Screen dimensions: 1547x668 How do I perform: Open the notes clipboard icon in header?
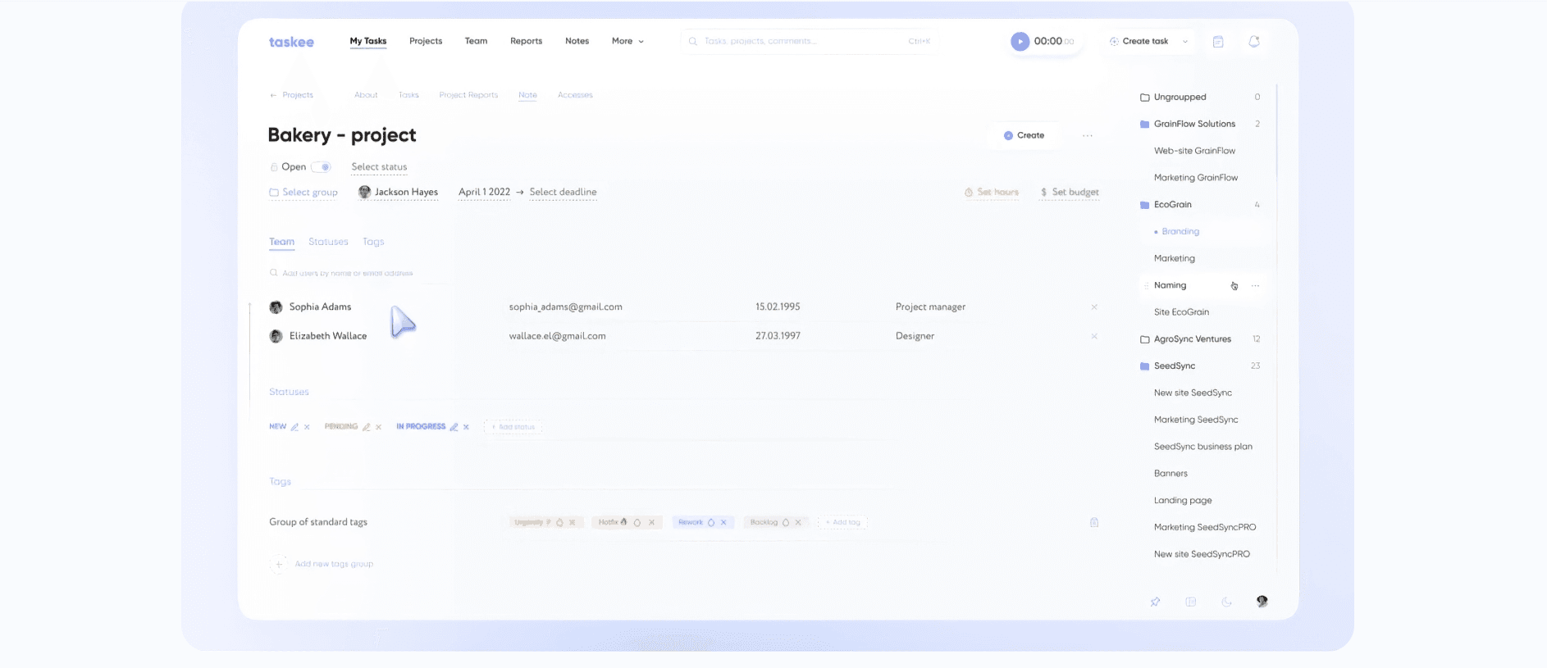[1218, 42]
